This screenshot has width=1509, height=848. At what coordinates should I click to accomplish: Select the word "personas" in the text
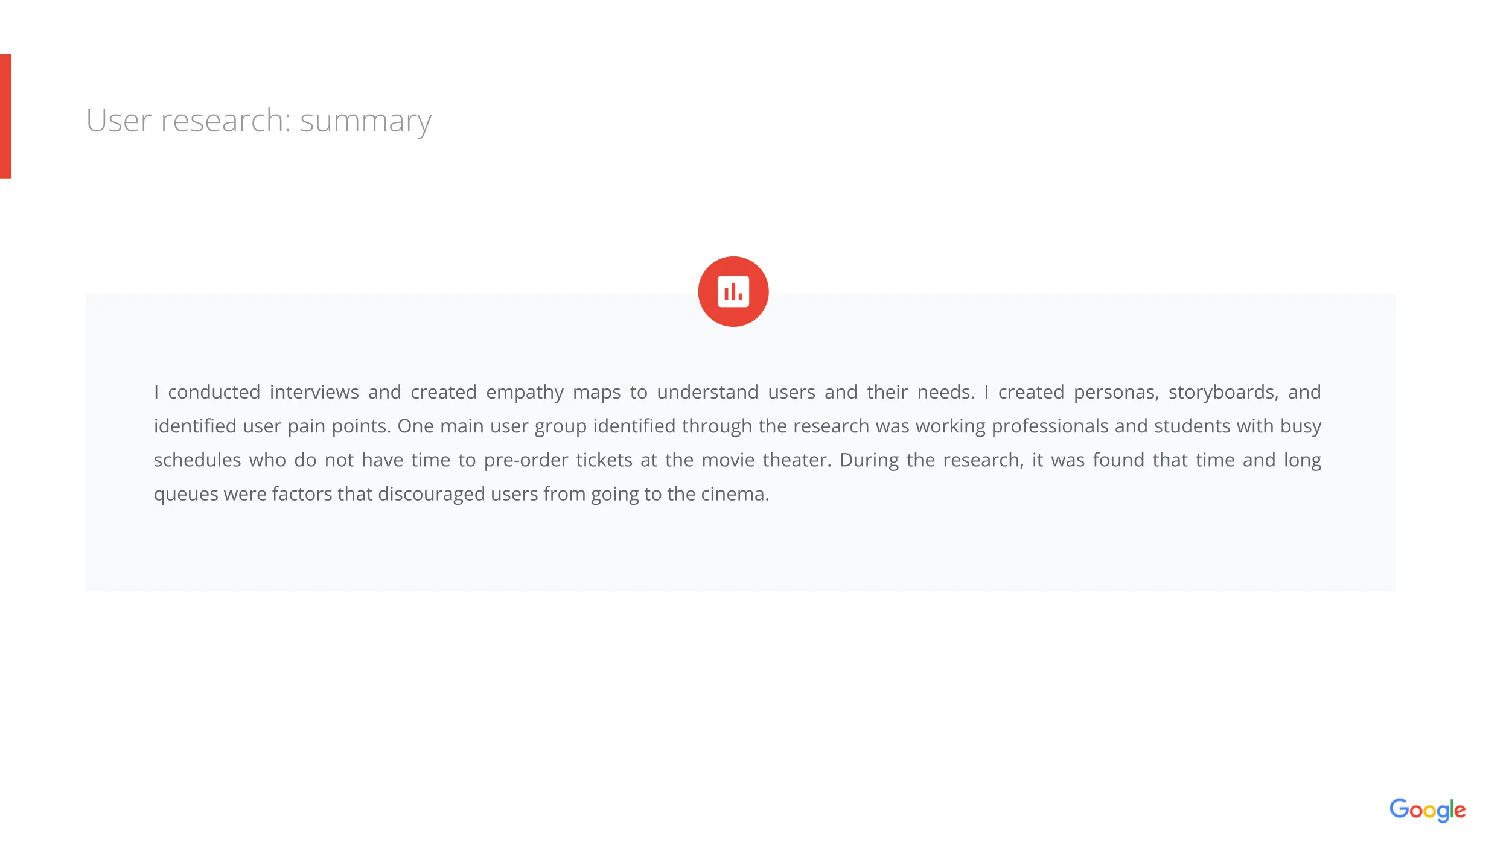pos(1115,393)
